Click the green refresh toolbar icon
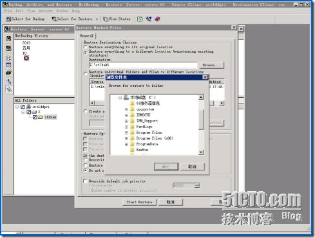Viewport: 315px width, 238px height. tap(140, 19)
